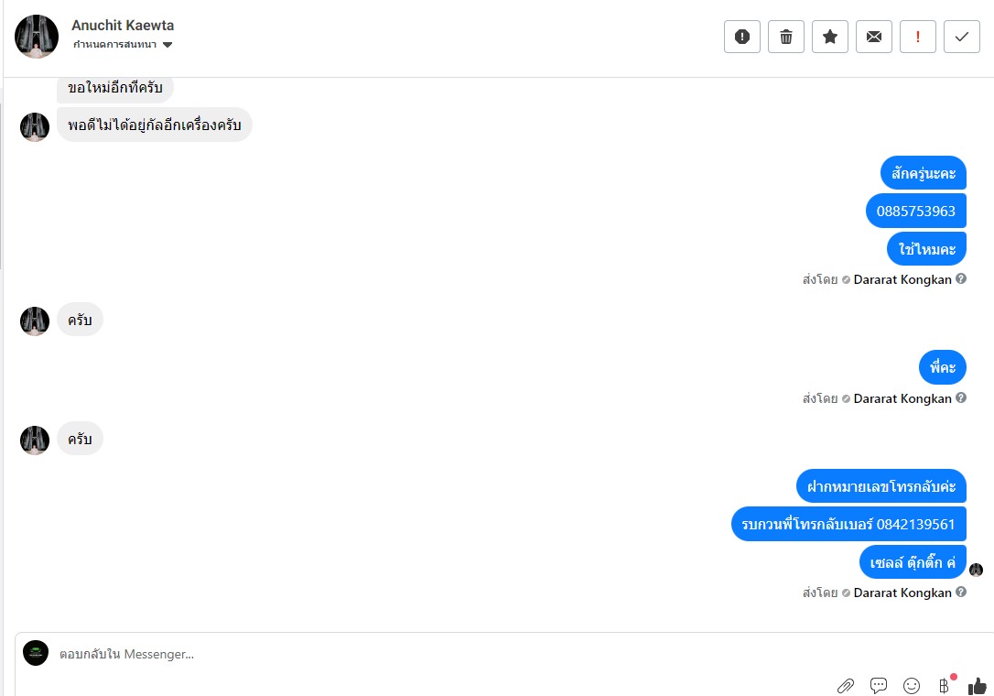Send a thumbs-up like
The width and height of the screenshot is (994, 696).
(x=977, y=686)
